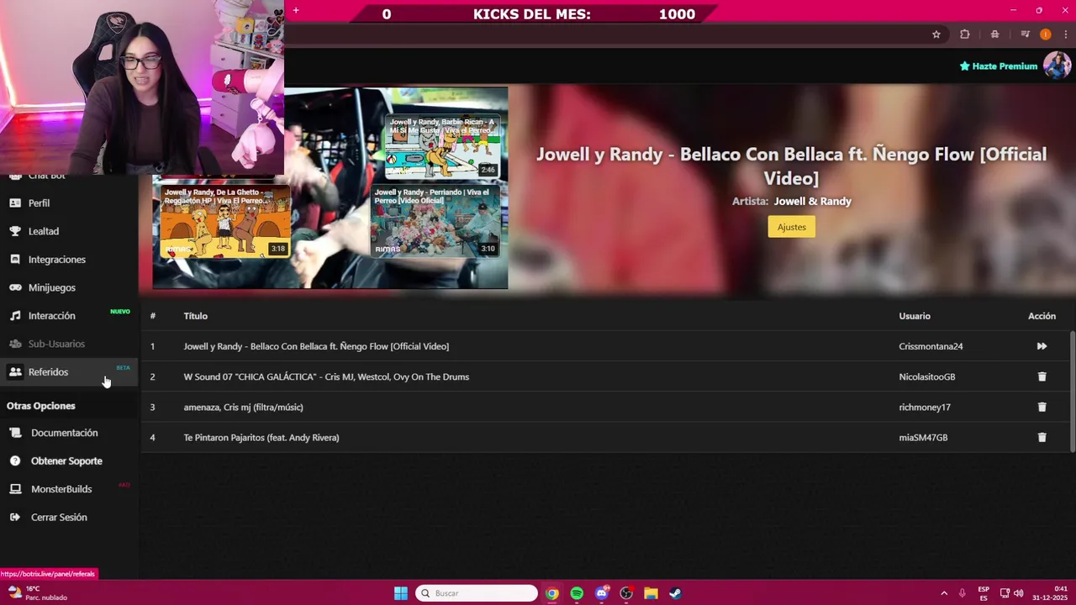1076x605 pixels.
Task: Click the Acción column header
Action: click(x=1042, y=316)
